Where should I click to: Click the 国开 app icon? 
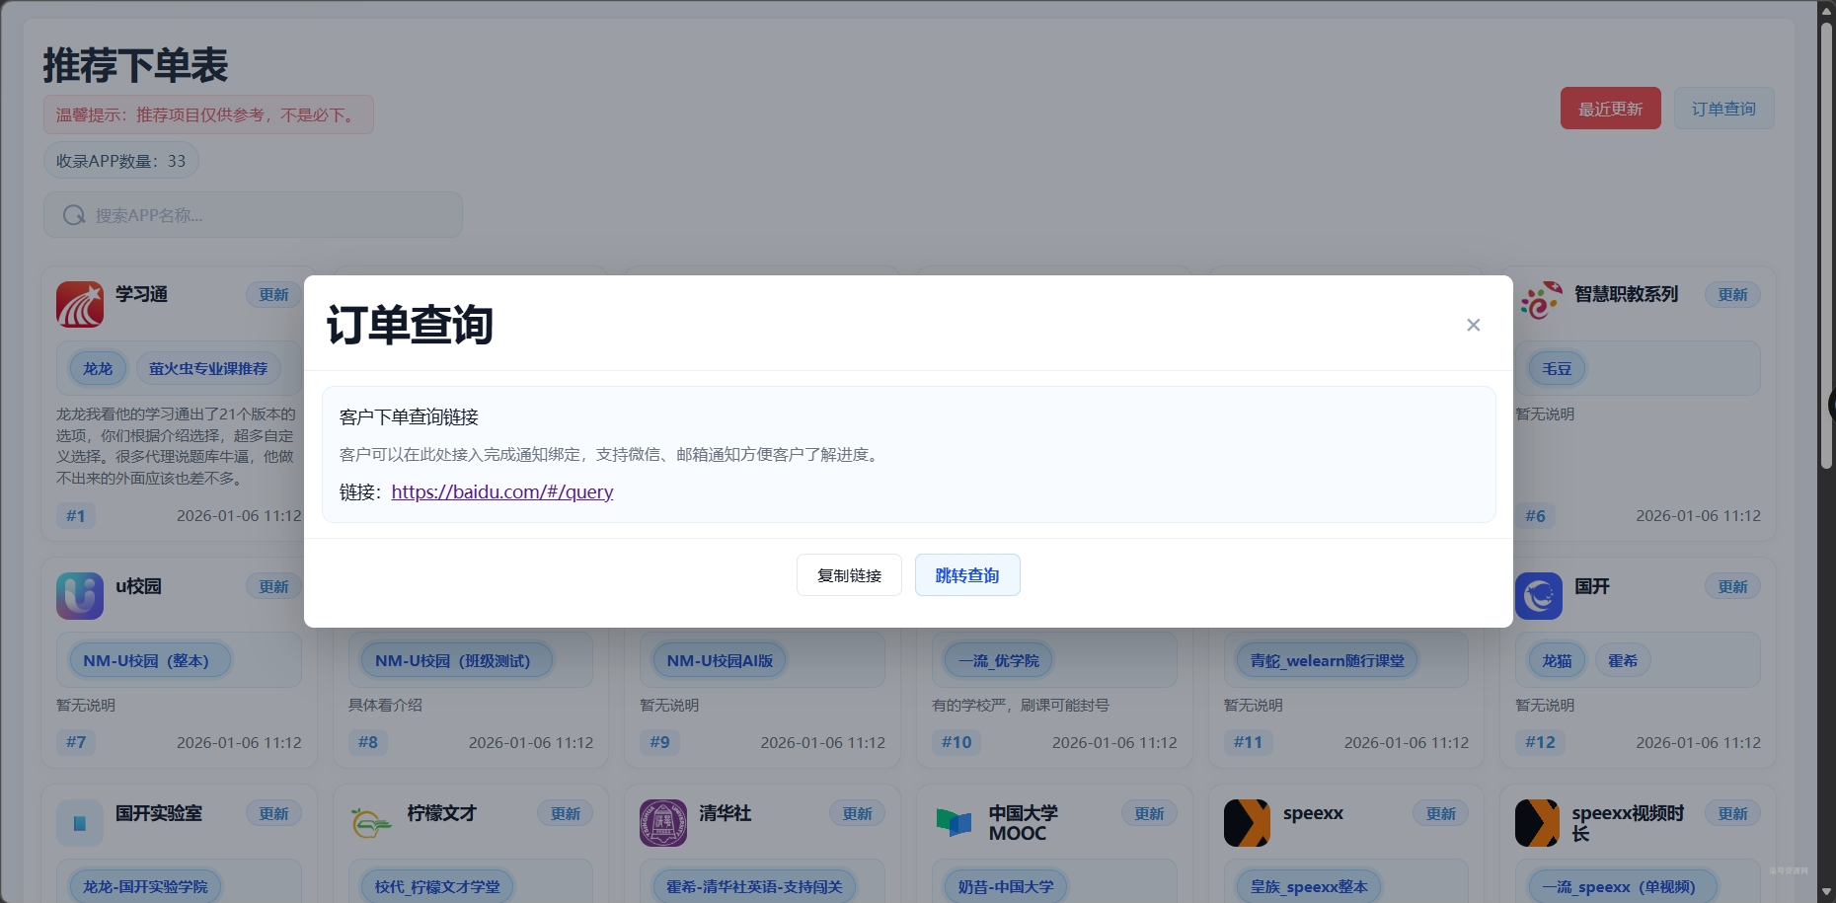tap(1539, 595)
